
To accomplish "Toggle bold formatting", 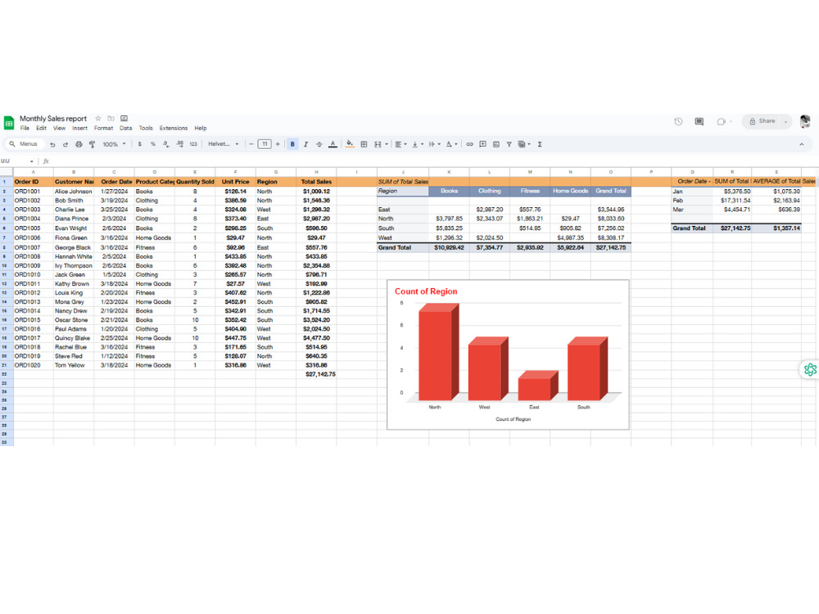I will point(292,144).
